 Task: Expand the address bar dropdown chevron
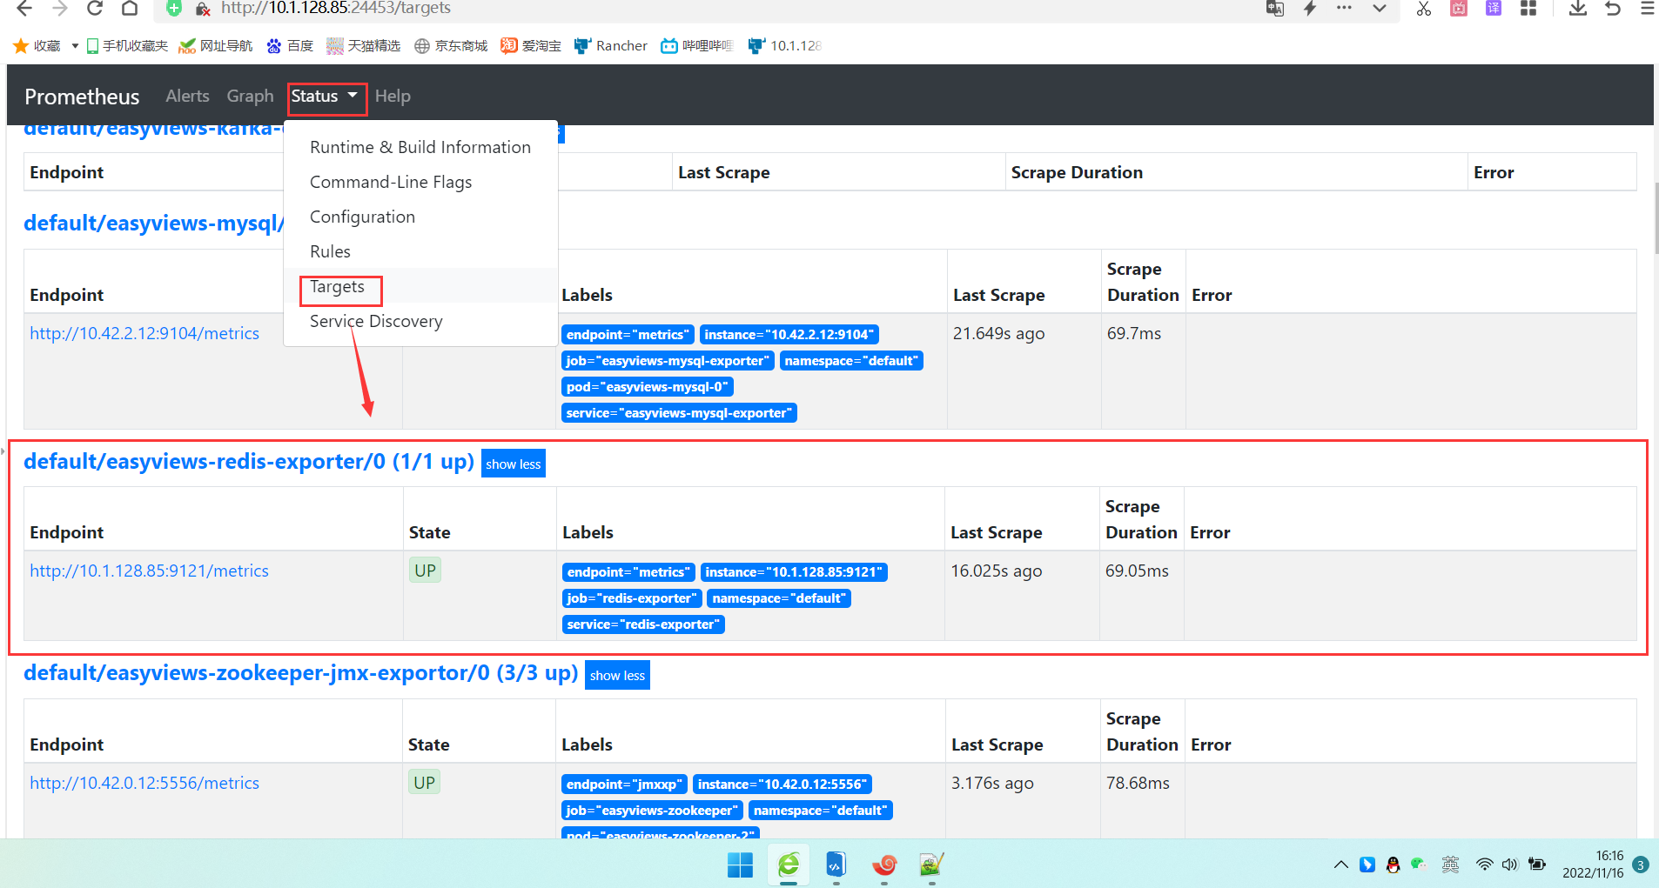tap(1380, 9)
